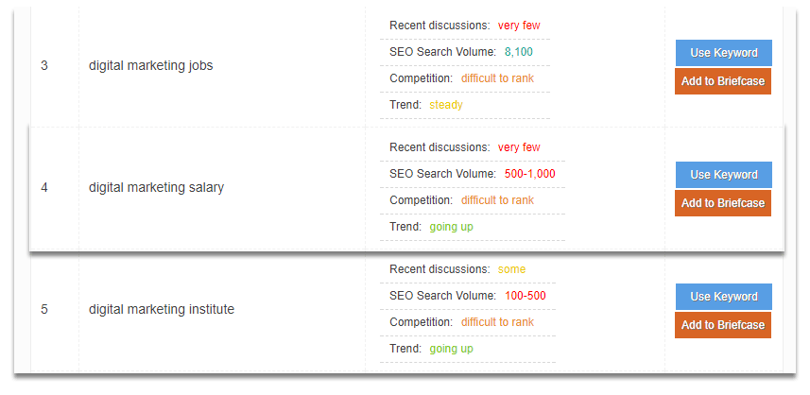Click 'very few' discussions in jobs row
810x395 pixels.
click(x=519, y=26)
